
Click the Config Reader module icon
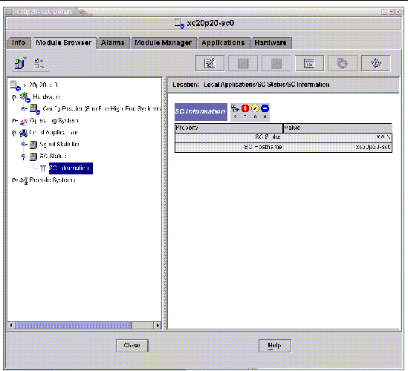(34, 109)
